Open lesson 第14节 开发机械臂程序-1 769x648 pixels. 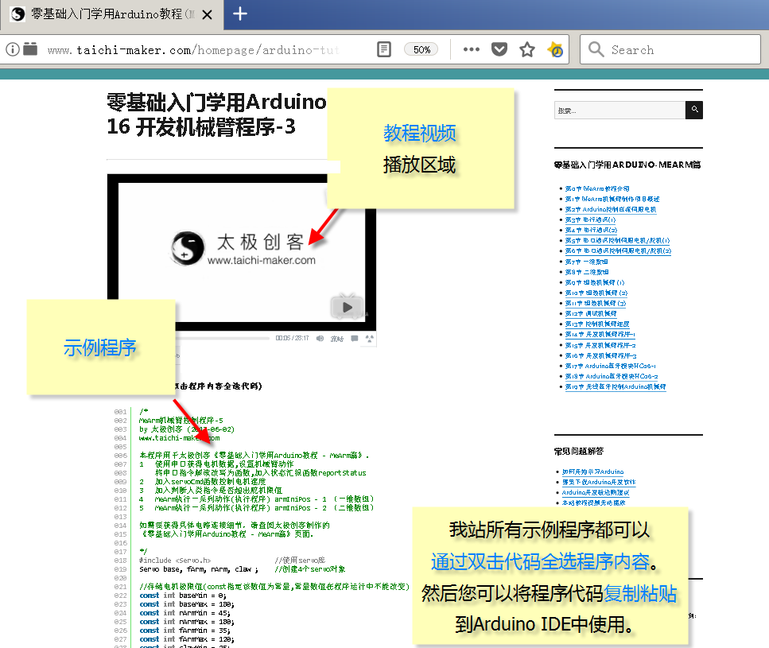click(x=600, y=334)
